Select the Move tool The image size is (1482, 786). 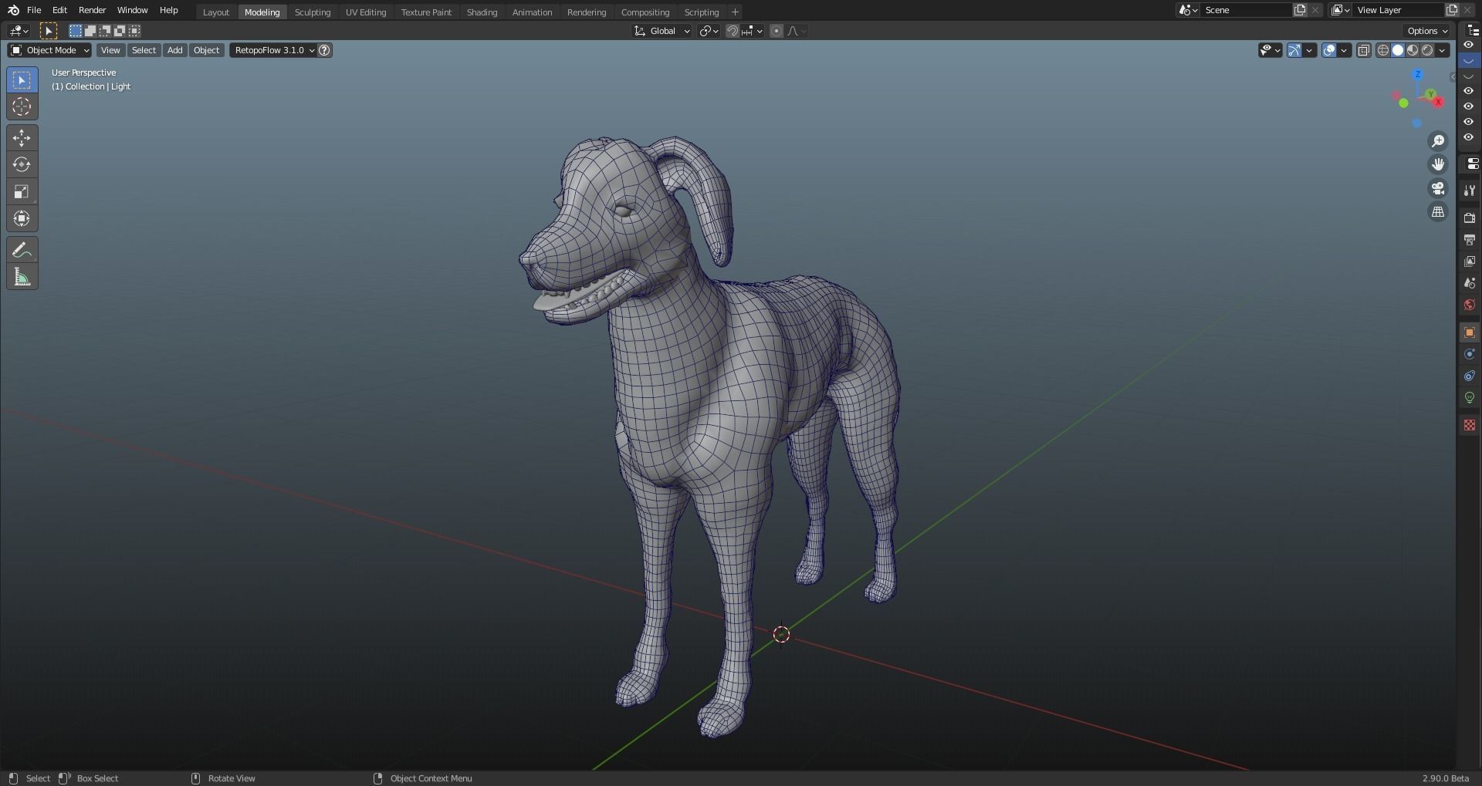(x=22, y=138)
